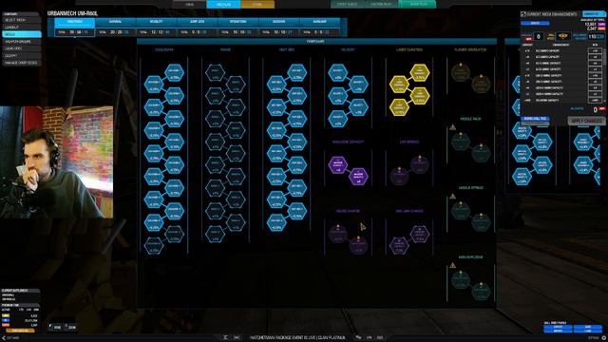Open the Store in top navigation

coord(257,4)
